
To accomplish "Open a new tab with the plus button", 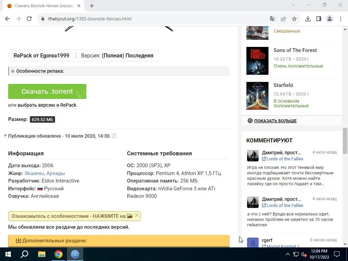I will [x=92, y=6].
